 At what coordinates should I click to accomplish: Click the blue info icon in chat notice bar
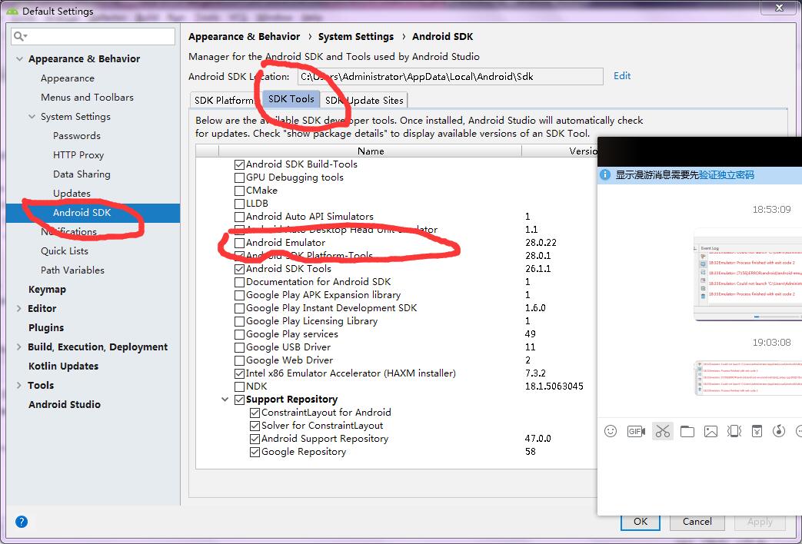(604, 175)
